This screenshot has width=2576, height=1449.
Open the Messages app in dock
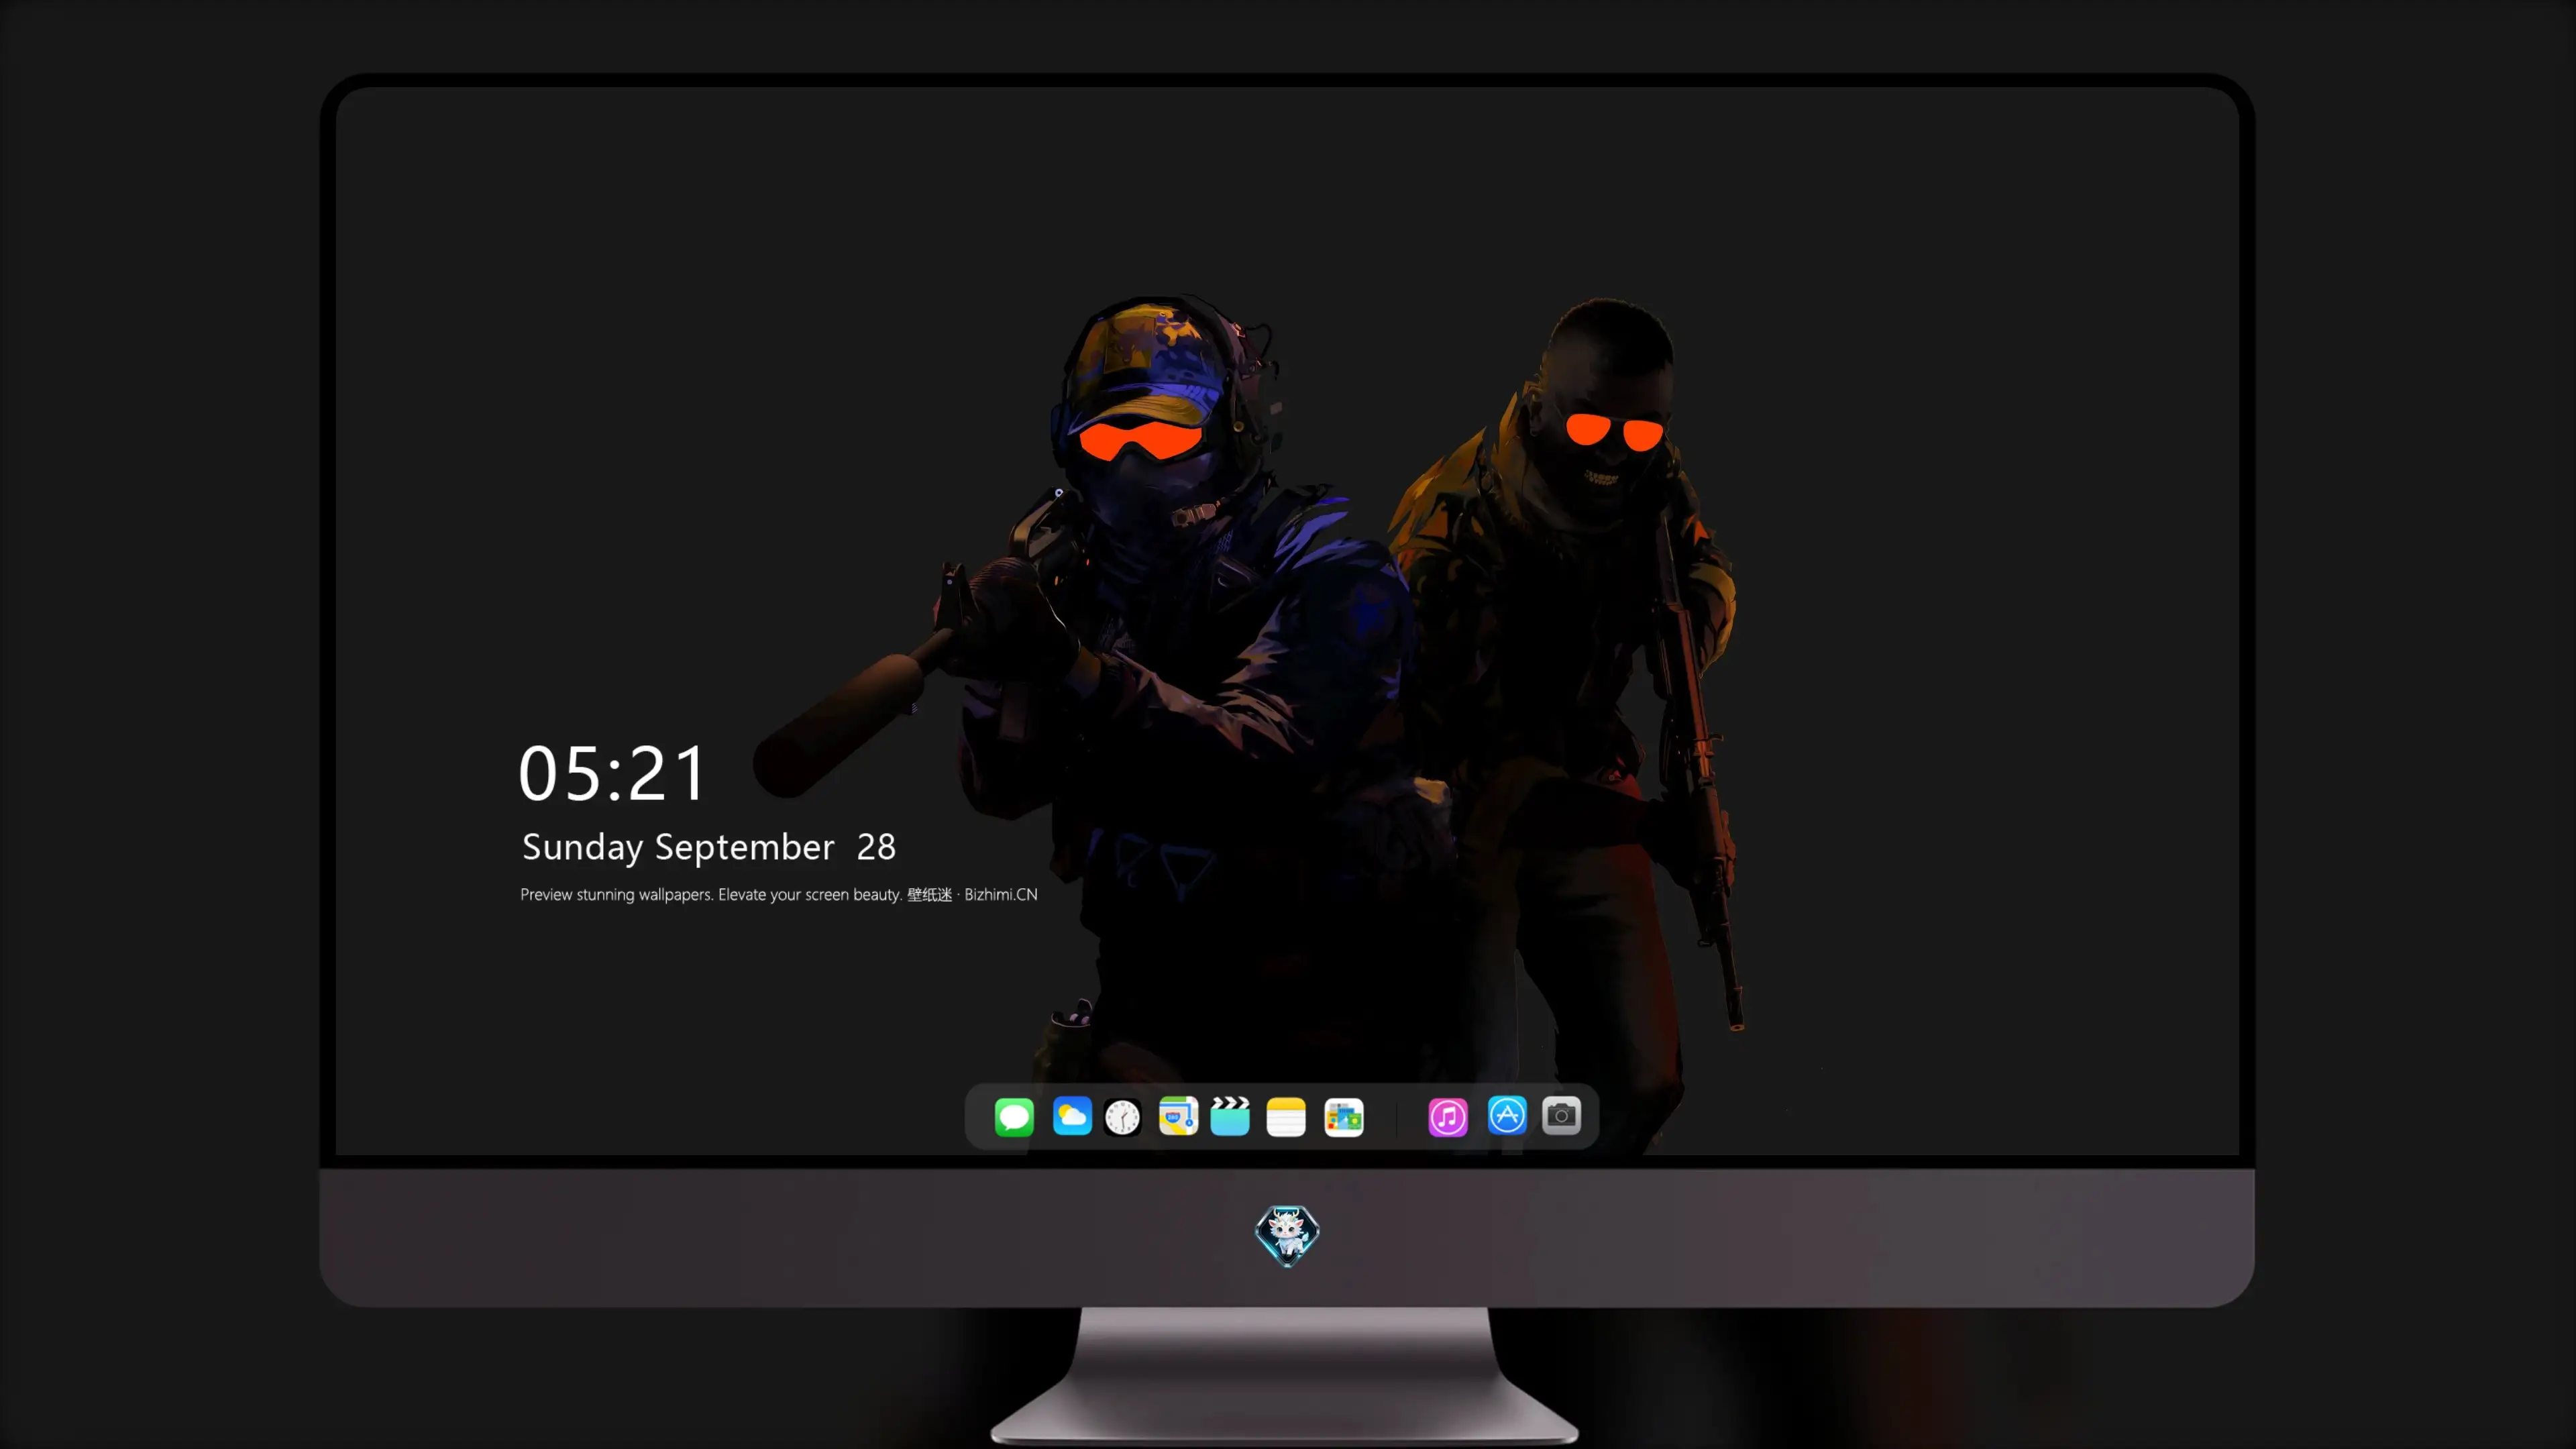coord(1014,1116)
